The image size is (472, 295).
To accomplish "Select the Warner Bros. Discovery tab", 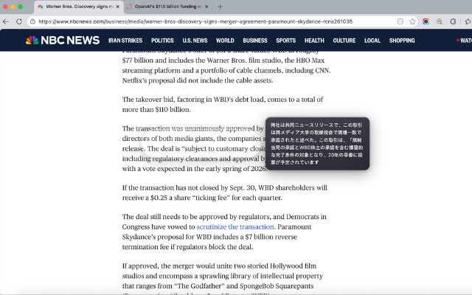I will pos(78,7).
